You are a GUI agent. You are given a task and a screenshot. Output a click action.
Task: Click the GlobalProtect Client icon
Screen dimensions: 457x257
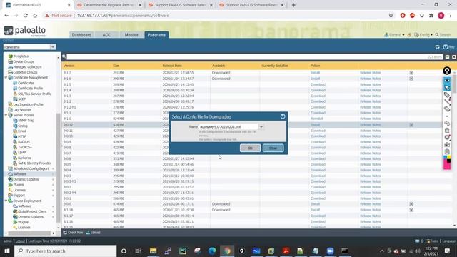click(x=15, y=211)
